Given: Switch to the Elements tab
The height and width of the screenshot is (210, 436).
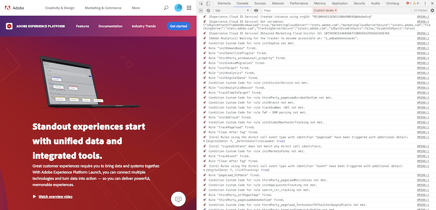Looking at the screenshot, I should point(224,3).
